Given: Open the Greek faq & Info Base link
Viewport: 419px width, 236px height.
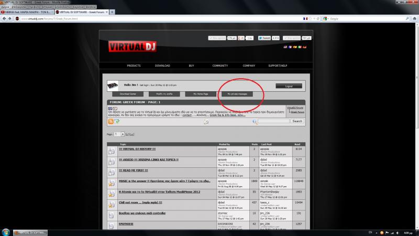Looking at the screenshot, I should pos(227,115).
